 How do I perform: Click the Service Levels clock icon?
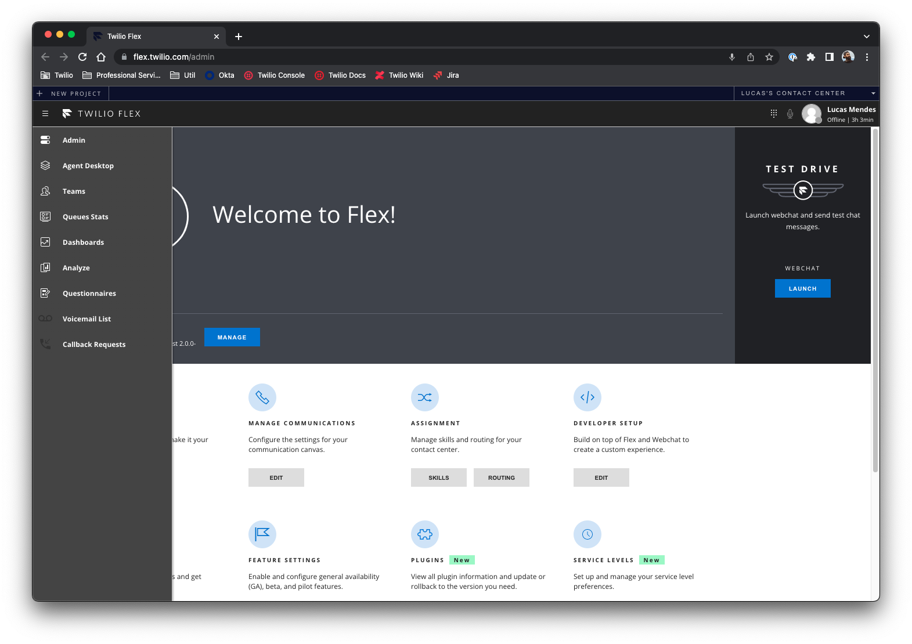pyautogui.click(x=587, y=534)
